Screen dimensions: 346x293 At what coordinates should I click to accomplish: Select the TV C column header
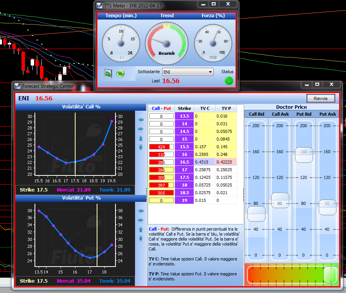tap(204, 108)
